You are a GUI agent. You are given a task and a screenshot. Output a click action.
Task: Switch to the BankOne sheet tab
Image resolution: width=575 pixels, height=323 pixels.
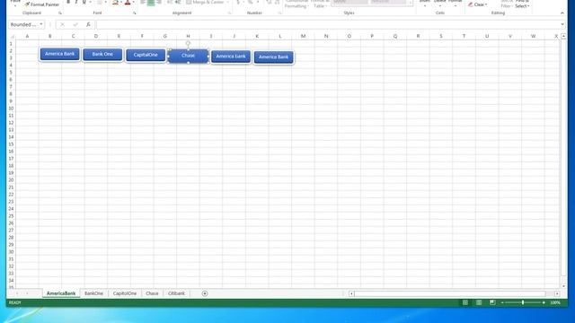point(93,293)
